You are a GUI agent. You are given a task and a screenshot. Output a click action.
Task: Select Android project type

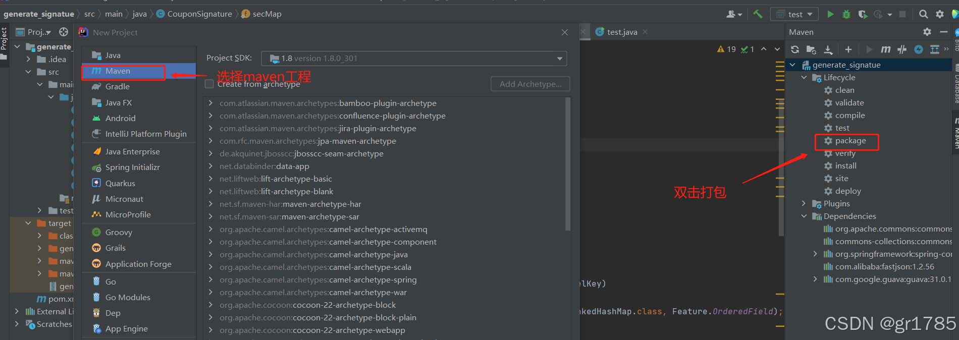click(138, 118)
